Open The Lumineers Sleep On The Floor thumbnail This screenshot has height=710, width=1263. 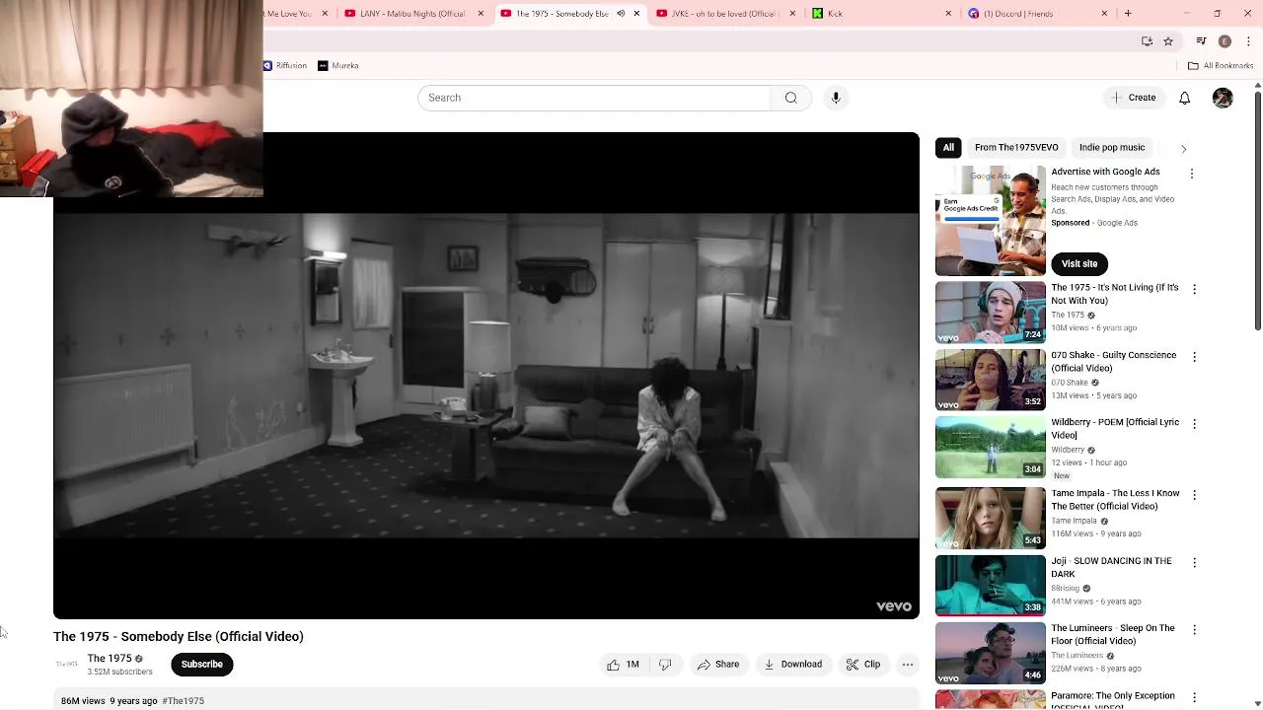coord(990,653)
